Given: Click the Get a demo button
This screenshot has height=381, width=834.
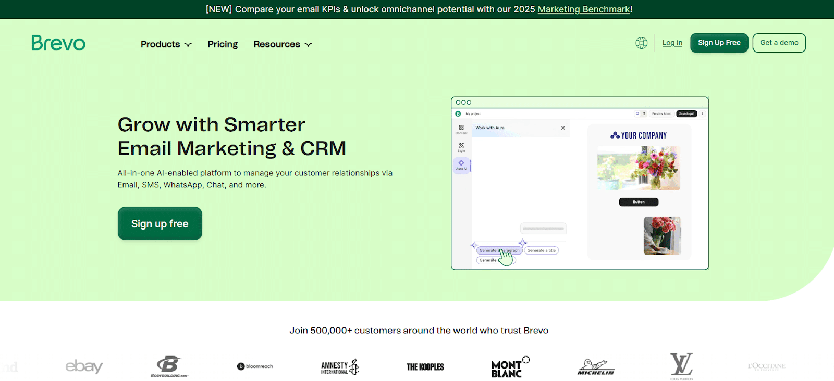Looking at the screenshot, I should click(x=779, y=43).
